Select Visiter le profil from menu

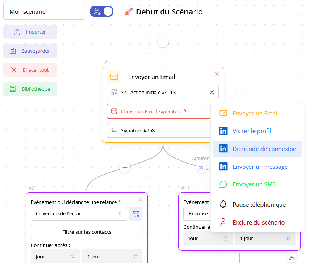252,131
